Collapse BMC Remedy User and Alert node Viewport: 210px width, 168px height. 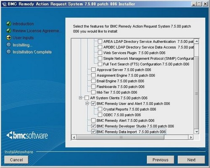pos(87,103)
